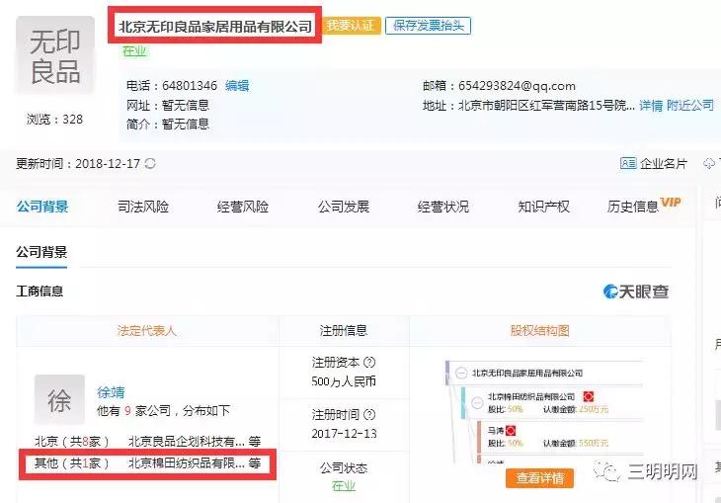Screen dimensions: 721x503
Task: Open the 附近公司 link
Action: coord(690,106)
